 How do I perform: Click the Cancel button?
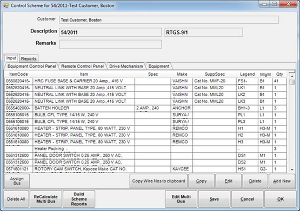(x=247, y=199)
